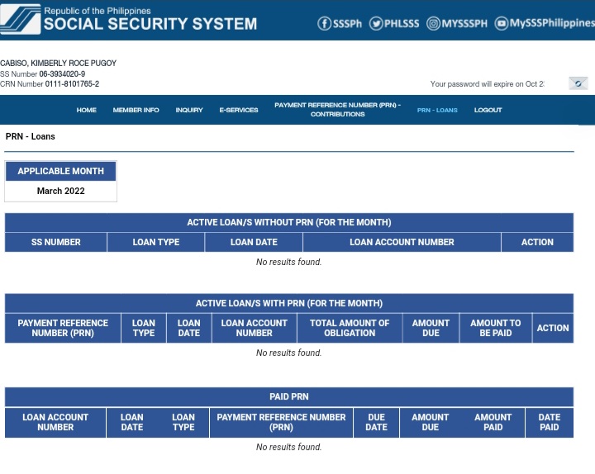Open the Facebook SSSPh icon
The image size is (595, 474).
point(325,23)
